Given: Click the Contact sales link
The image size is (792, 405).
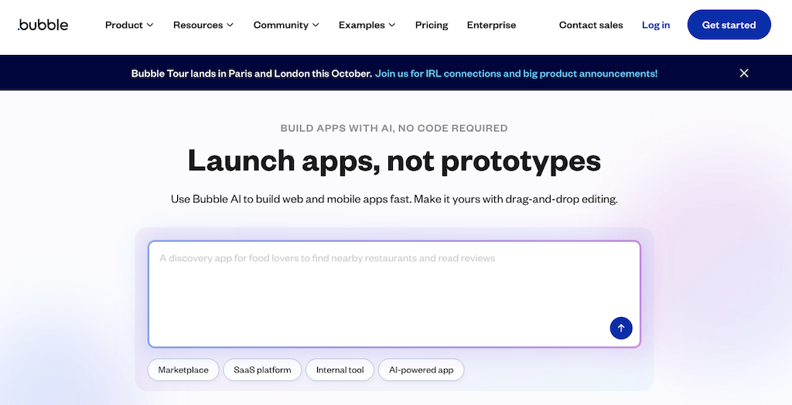Looking at the screenshot, I should 591,25.
